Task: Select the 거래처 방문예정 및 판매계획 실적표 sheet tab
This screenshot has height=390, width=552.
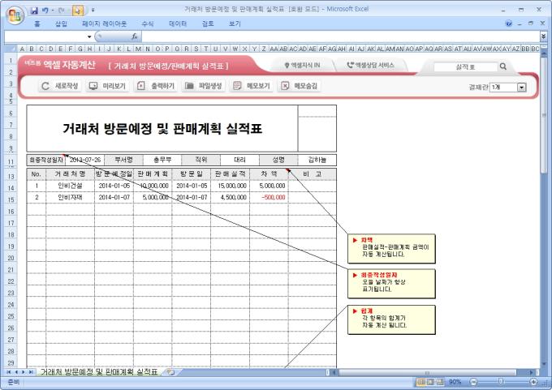Action: coord(99,371)
